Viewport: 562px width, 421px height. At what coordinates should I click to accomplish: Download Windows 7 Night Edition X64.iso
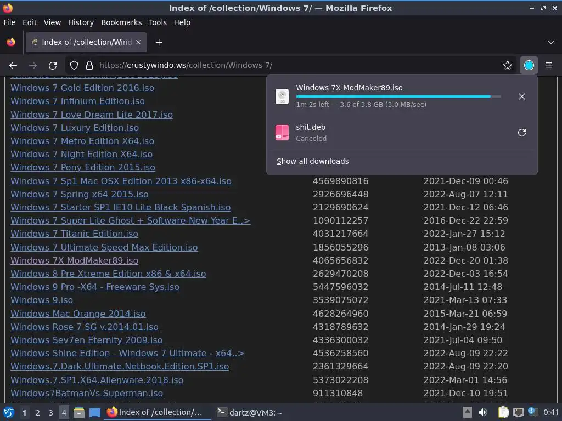[81, 154]
